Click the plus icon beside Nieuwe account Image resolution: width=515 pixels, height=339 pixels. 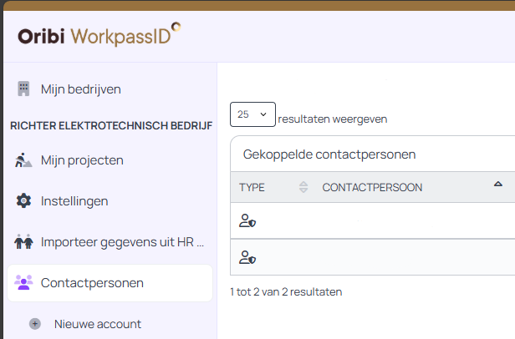coord(35,324)
